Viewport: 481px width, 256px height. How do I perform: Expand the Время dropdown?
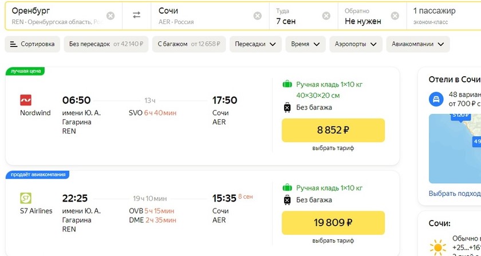[306, 44]
